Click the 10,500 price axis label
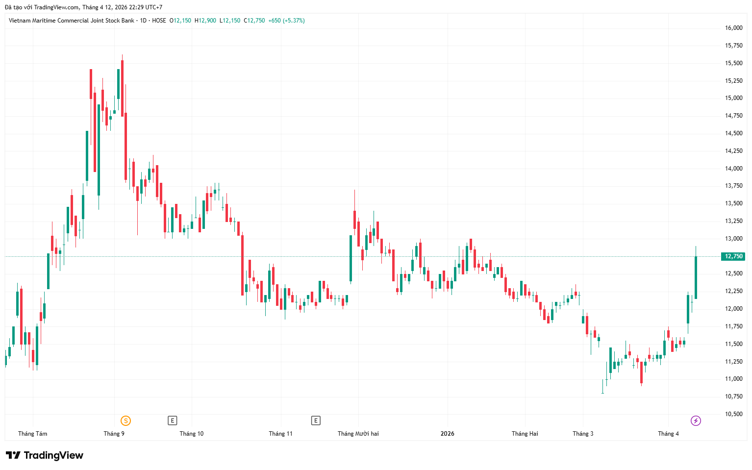This screenshot has width=752, height=470. [734, 414]
